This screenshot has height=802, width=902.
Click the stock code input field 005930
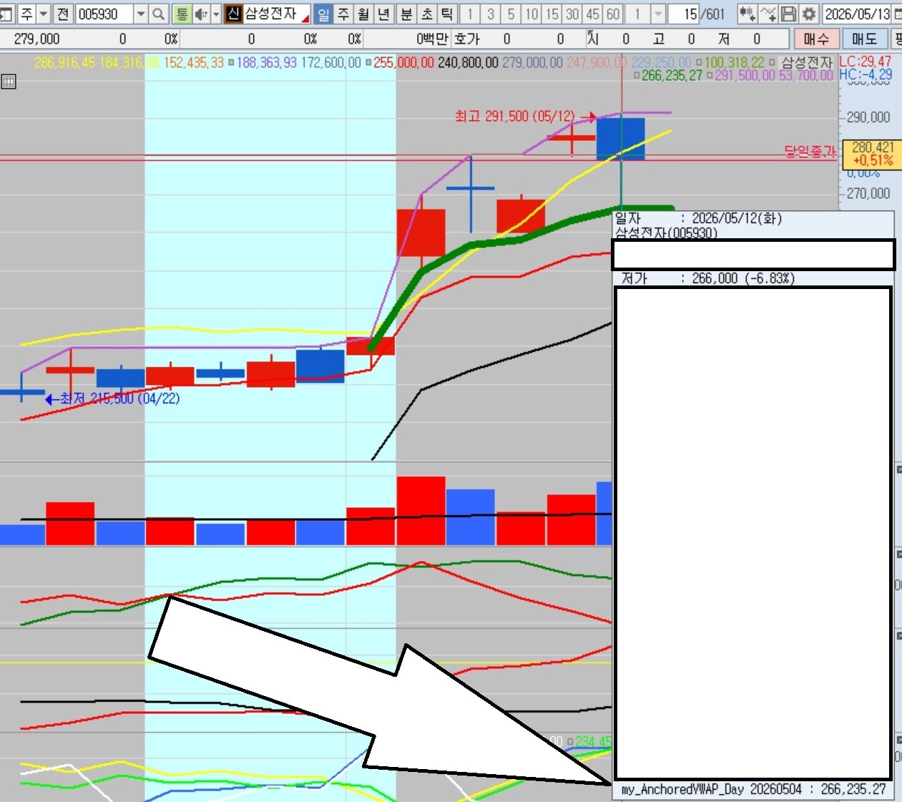[104, 14]
